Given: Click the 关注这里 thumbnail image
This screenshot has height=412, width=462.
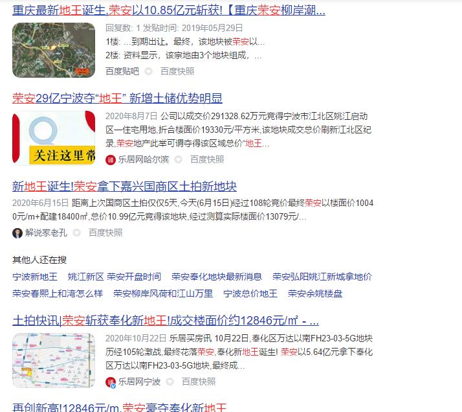Looking at the screenshot, I should point(54,138).
